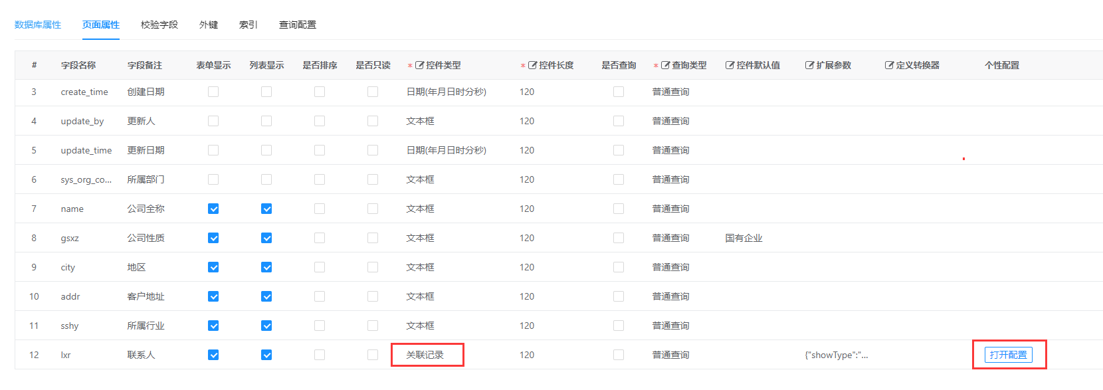The image size is (1103, 390).
Task: Enable 列表显示 for the update_by row
Action: click(266, 121)
